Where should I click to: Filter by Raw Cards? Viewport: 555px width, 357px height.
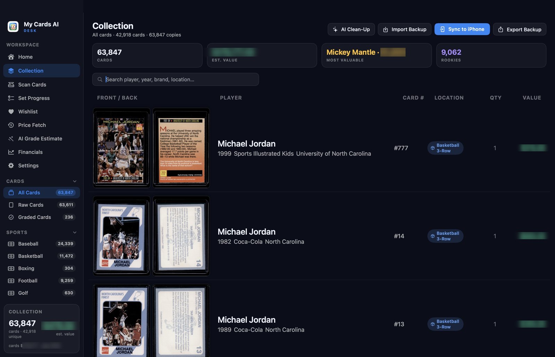pyautogui.click(x=42, y=205)
